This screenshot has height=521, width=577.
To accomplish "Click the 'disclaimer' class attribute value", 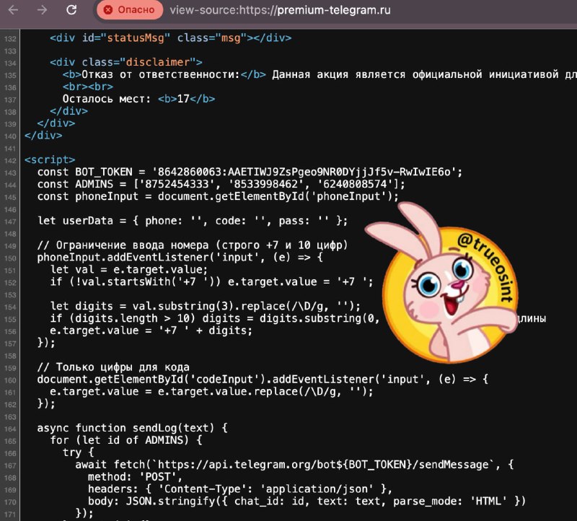I will click(158, 62).
